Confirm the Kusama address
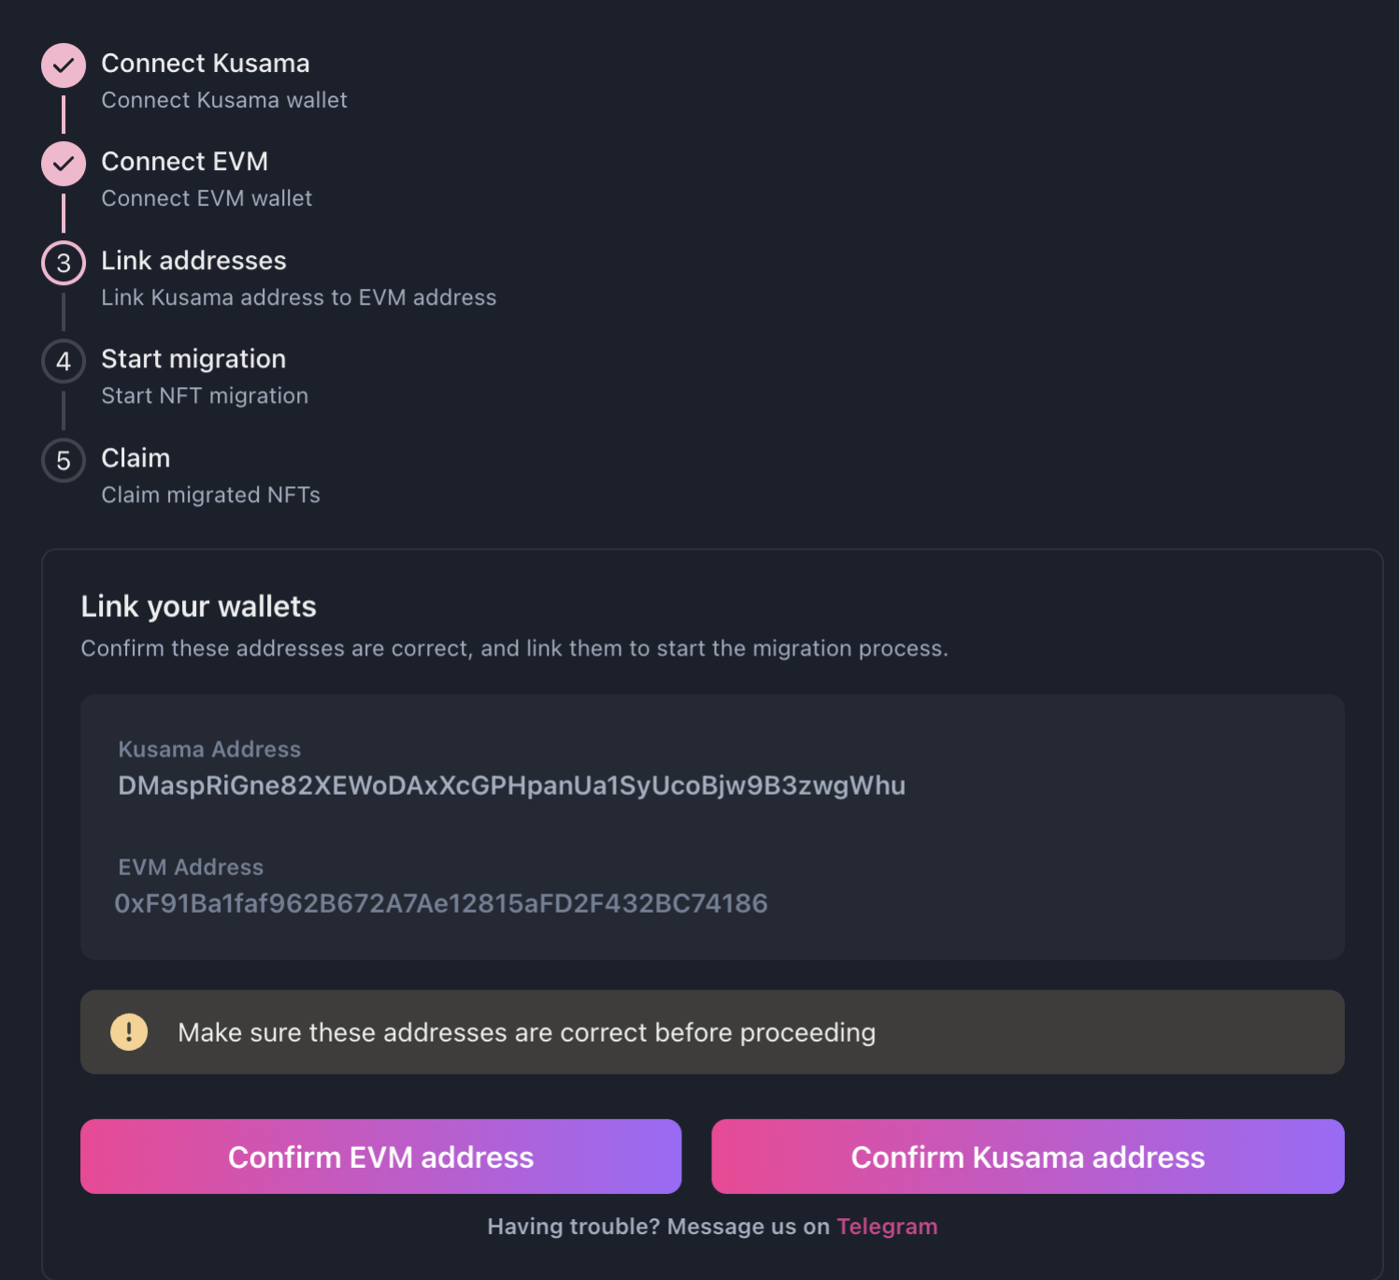This screenshot has width=1399, height=1280. pyautogui.click(x=1027, y=1157)
